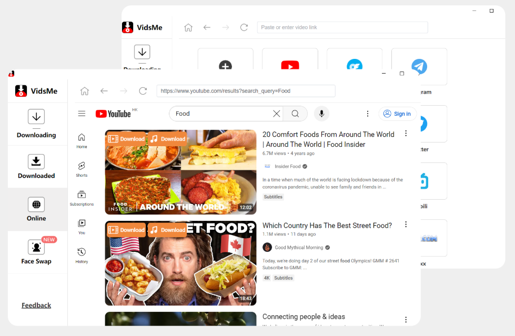Open YouTube settings three-dot menu near Sign in
Viewport: 515px width, 336px height.
point(368,114)
